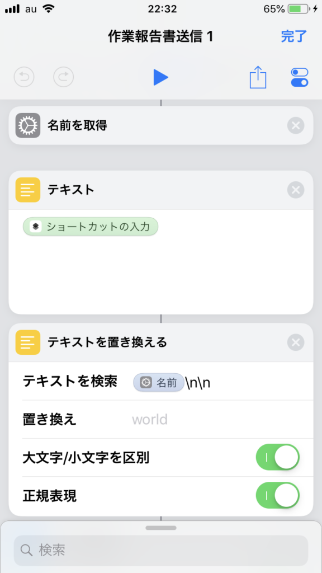Disable the 正規表現 switch
This screenshot has width=322, height=573.
pos(278,495)
